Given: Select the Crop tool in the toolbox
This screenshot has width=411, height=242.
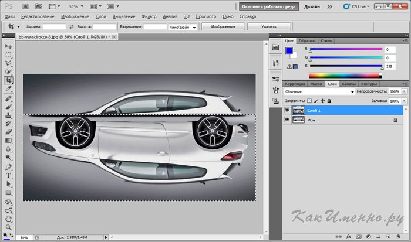Looking at the screenshot, I should click(x=8, y=80).
